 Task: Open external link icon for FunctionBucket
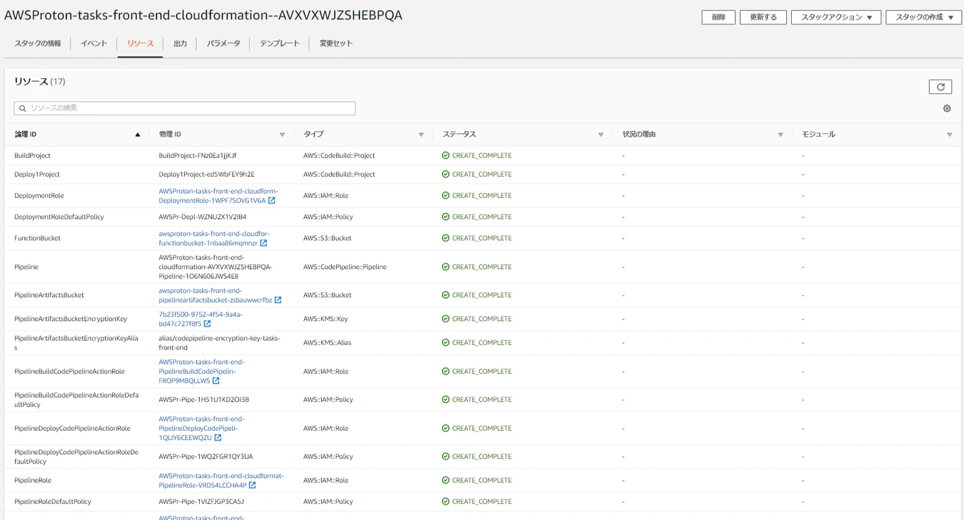[x=264, y=243]
